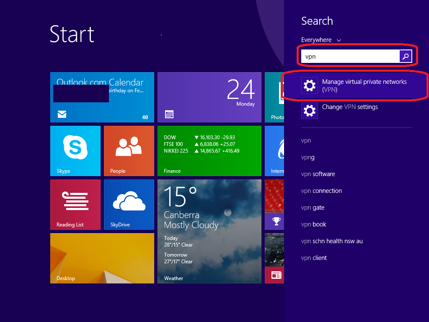Select the 'vpn' search suggestion
Screen dimensions: 429x322
click(306, 141)
